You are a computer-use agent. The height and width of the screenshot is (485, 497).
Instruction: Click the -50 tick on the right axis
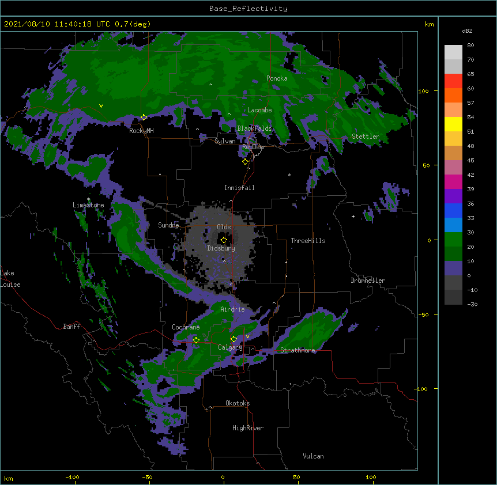423,315
